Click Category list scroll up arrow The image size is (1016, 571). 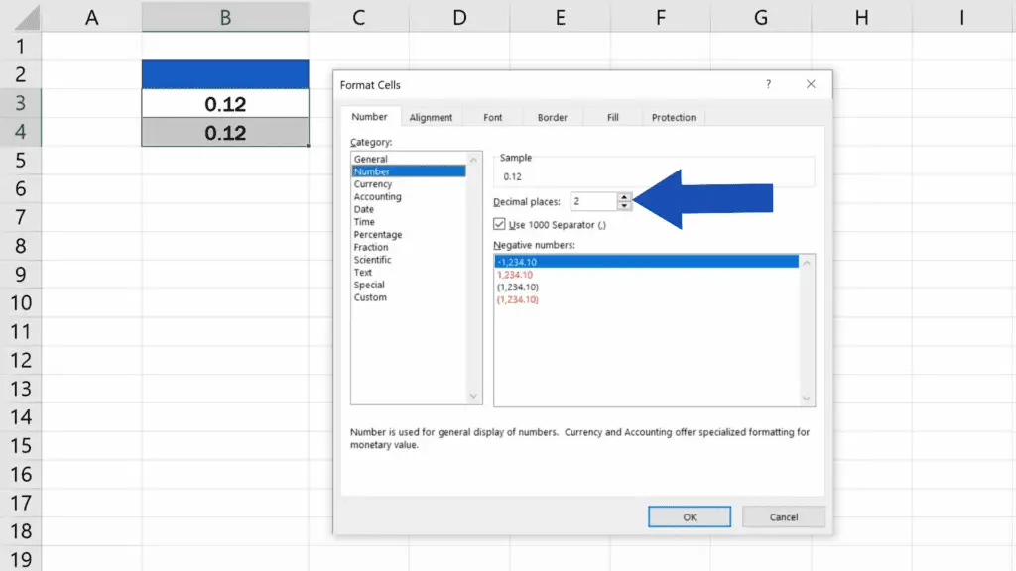473,160
